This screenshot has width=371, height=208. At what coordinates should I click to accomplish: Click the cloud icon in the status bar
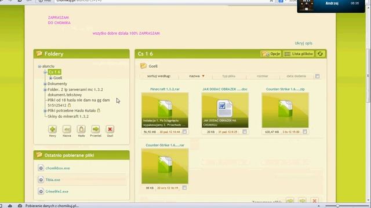click(x=10, y=206)
